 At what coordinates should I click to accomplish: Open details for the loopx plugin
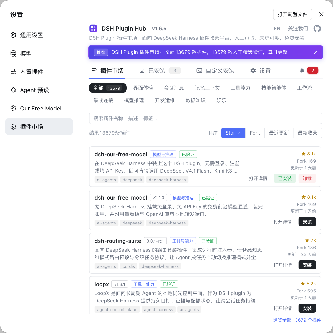coord(282,308)
